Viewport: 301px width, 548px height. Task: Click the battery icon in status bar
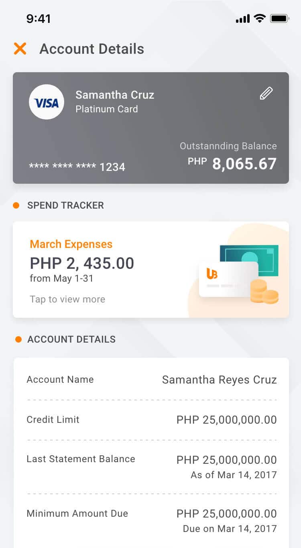point(280,18)
